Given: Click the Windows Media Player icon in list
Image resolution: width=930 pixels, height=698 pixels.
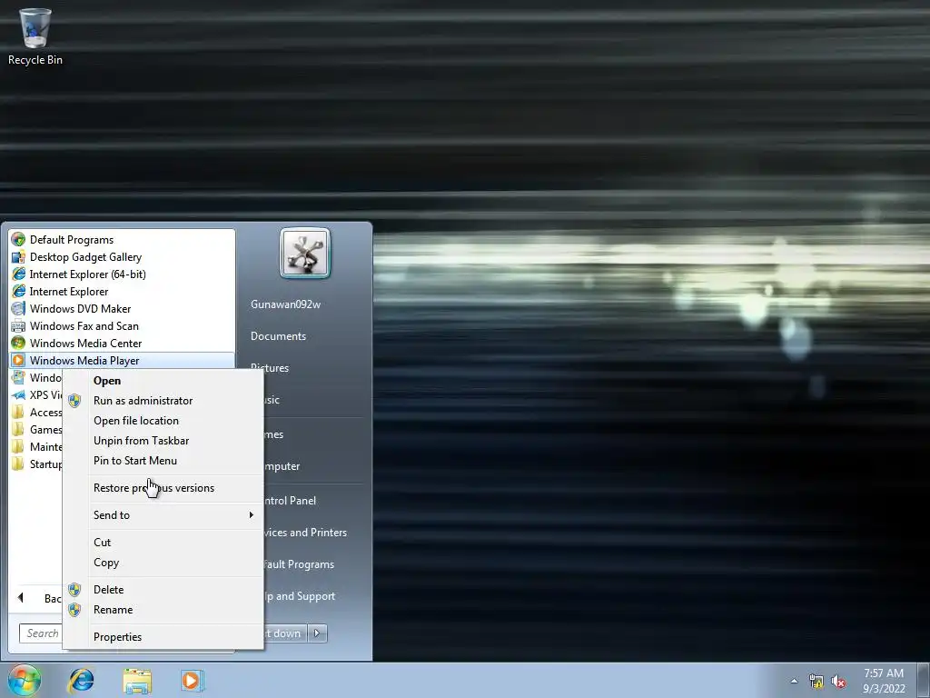Looking at the screenshot, I should [x=18, y=360].
